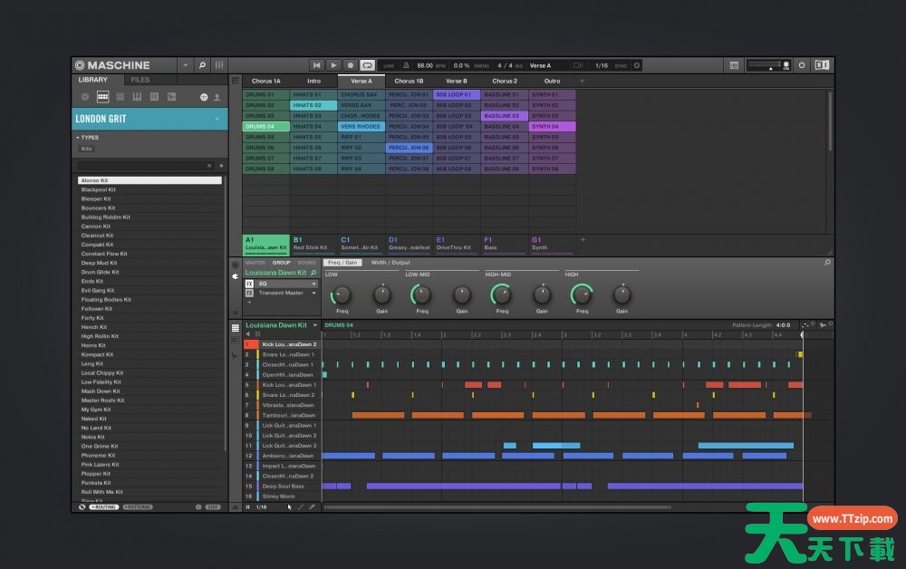Open the Group tab in control area
906x569 pixels.
pos(282,262)
